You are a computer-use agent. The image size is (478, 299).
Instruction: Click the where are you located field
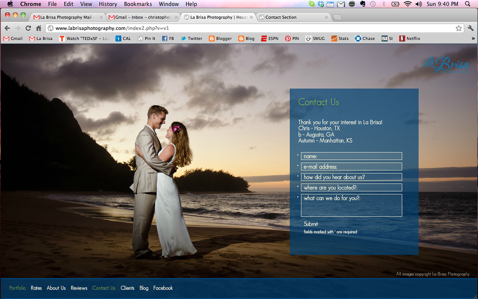point(351,187)
